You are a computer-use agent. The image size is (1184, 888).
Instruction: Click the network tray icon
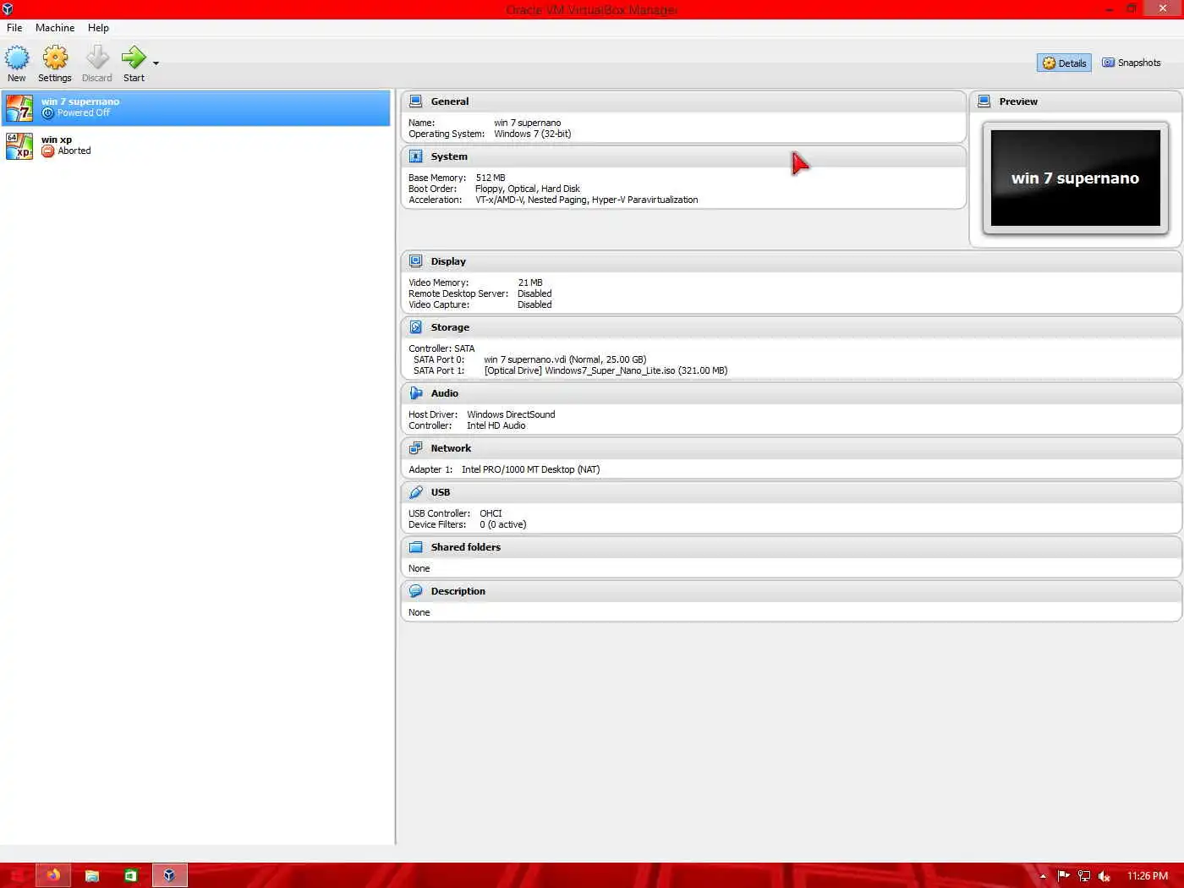tap(1084, 876)
